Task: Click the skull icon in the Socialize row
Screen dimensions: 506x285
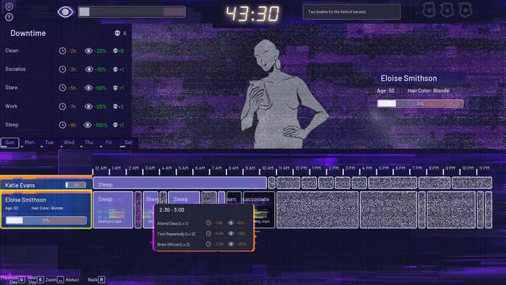Action: point(115,69)
